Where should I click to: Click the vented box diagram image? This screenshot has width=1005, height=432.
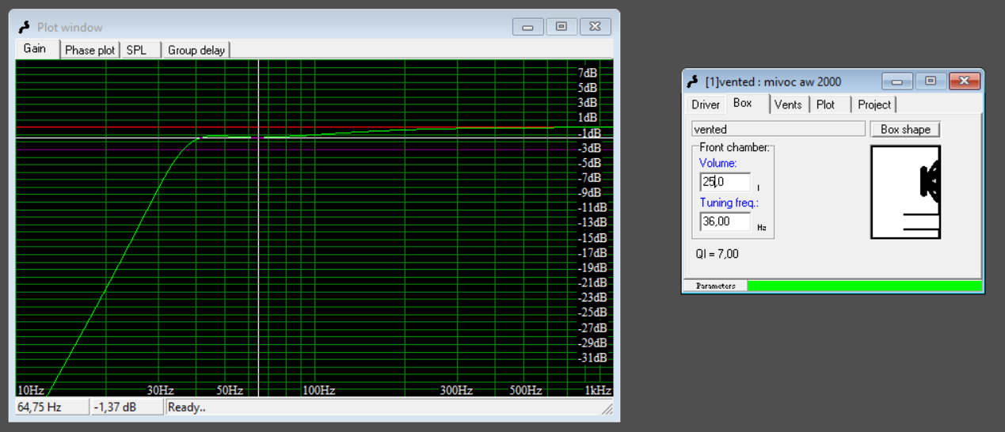905,191
